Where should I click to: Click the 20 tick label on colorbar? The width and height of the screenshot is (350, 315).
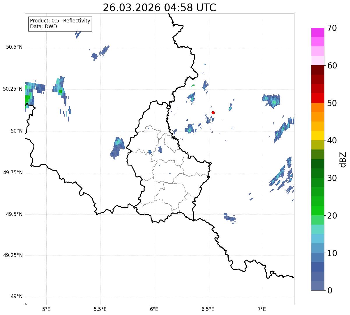click(x=332, y=216)
